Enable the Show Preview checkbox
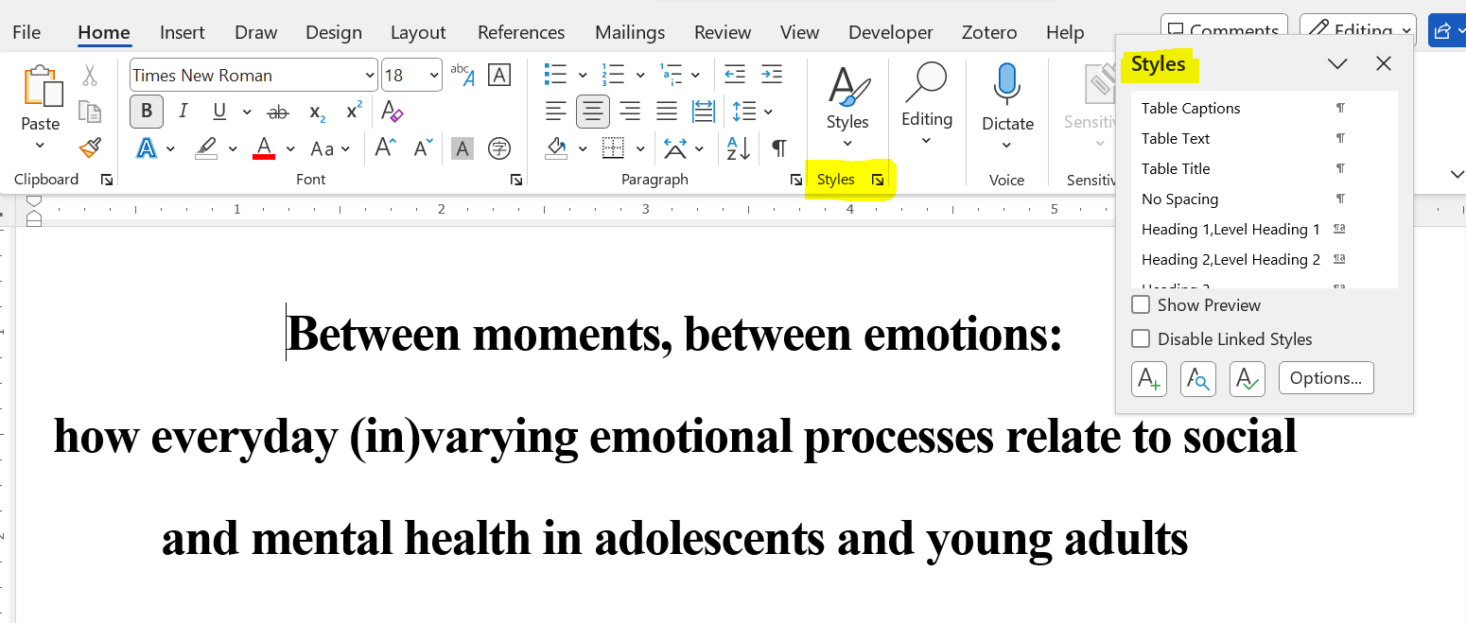Viewport: 1466px width, 623px height. [1142, 305]
